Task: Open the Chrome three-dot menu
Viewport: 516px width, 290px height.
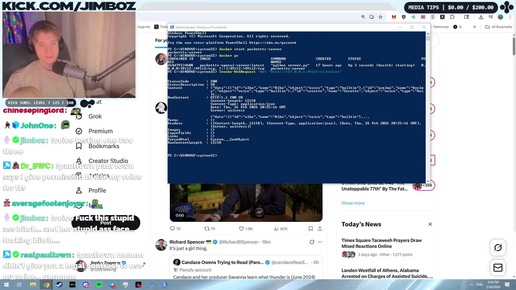Action: coord(510,17)
